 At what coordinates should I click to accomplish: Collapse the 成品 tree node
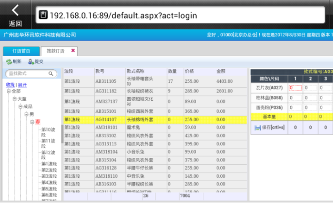[x=20, y=107]
